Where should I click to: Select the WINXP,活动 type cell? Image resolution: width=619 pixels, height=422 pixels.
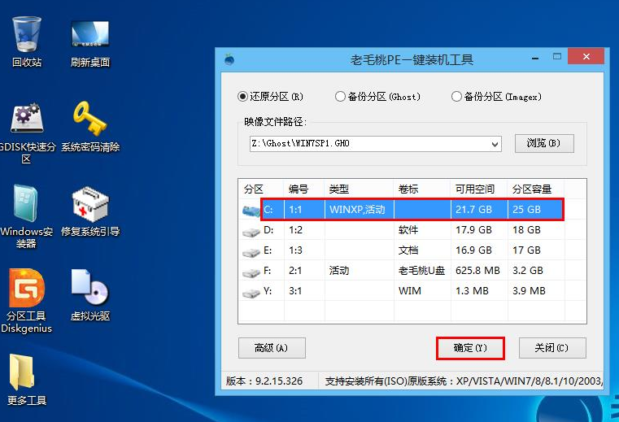point(359,209)
